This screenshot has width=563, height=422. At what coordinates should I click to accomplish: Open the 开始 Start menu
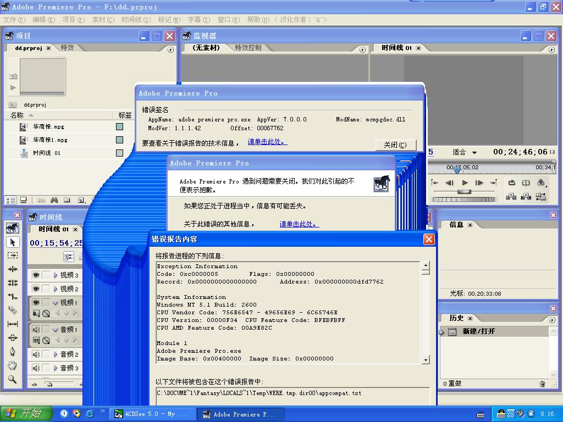(x=26, y=414)
